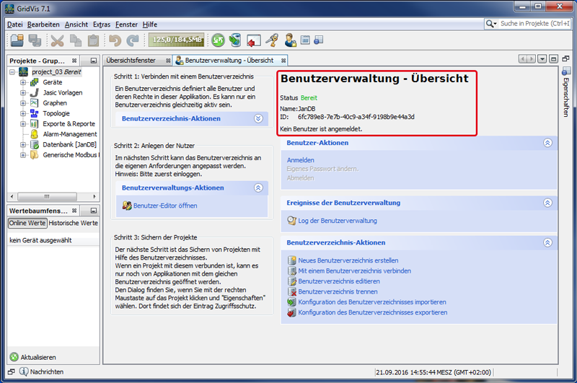The height and width of the screenshot is (383, 577).
Task: Click the calendar toolbar icon
Action: (x=305, y=40)
